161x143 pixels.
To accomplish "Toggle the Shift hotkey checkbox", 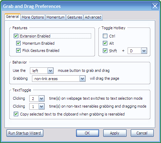I will 105,51.
